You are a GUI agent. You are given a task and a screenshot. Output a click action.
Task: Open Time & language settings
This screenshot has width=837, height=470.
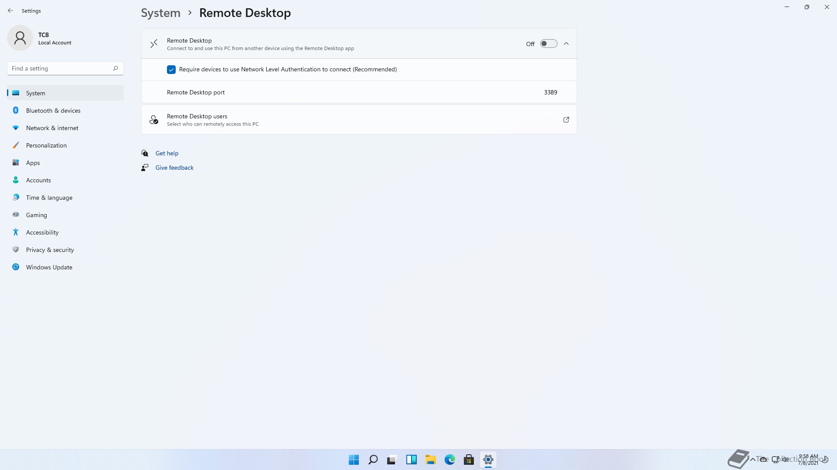(x=65, y=198)
